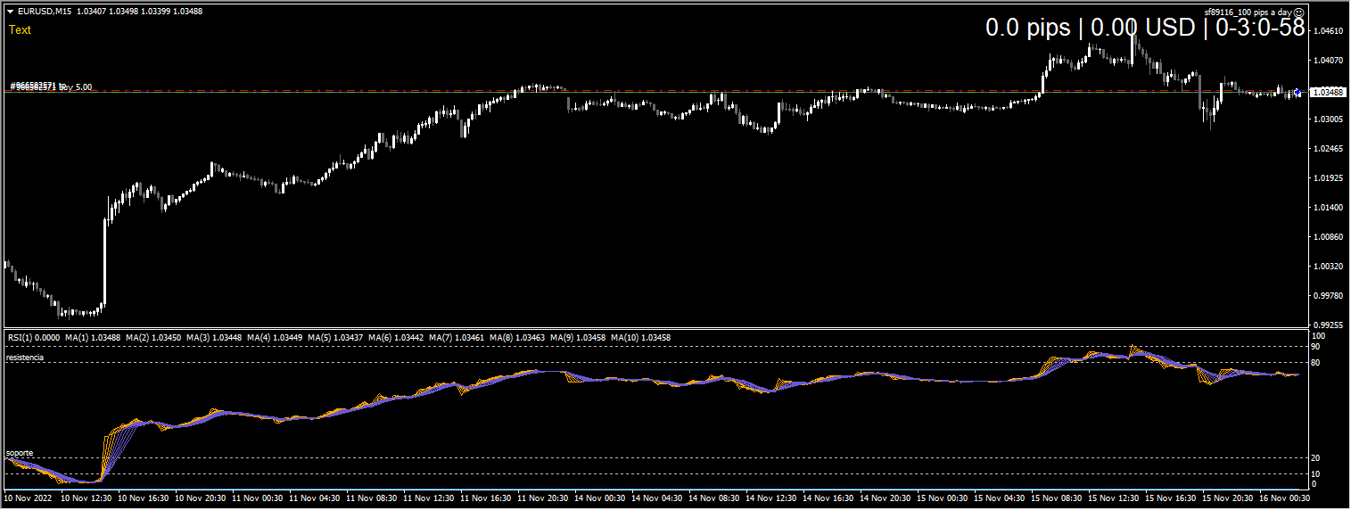
Task: Select the "resistencia" level label
Action: (x=25, y=358)
